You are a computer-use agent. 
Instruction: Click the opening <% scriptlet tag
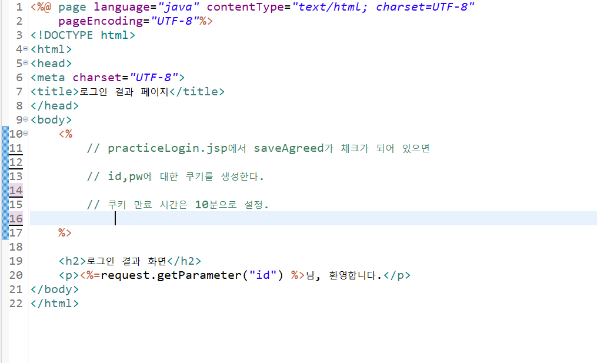(65, 134)
